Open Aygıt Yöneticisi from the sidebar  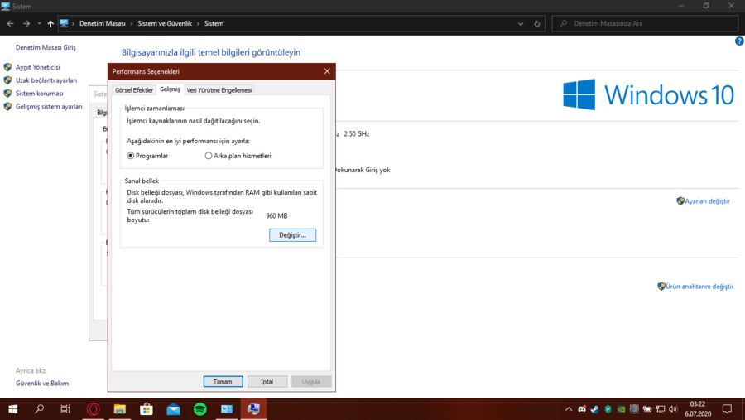click(x=37, y=67)
